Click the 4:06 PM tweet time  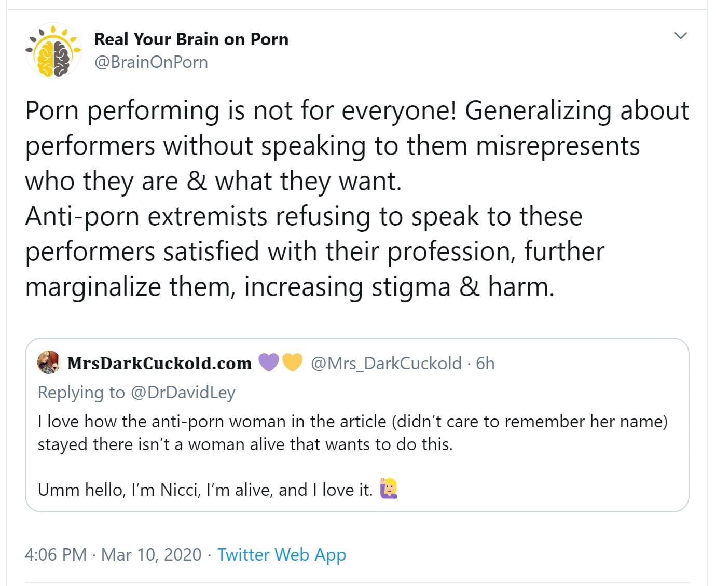(x=56, y=554)
